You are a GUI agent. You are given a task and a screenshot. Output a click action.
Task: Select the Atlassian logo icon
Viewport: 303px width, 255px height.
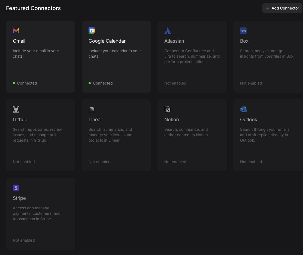pyautogui.click(x=168, y=31)
